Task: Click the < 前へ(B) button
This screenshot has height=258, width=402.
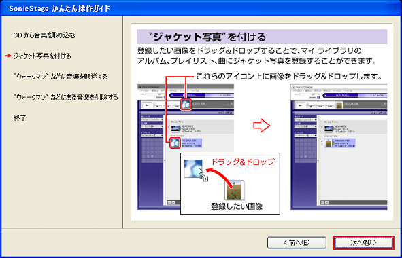Action: pyautogui.click(x=297, y=242)
